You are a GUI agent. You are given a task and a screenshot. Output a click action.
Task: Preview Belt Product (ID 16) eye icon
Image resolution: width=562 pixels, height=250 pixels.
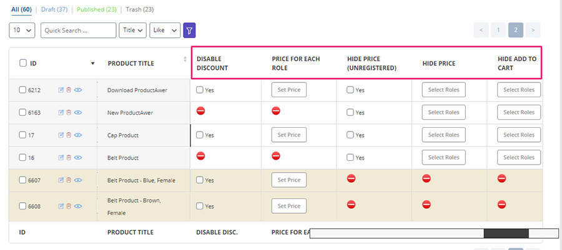pyautogui.click(x=78, y=158)
